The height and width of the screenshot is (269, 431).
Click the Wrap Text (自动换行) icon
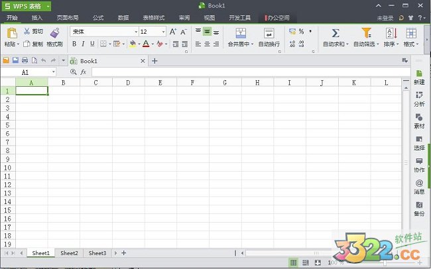click(x=269, y=33)
